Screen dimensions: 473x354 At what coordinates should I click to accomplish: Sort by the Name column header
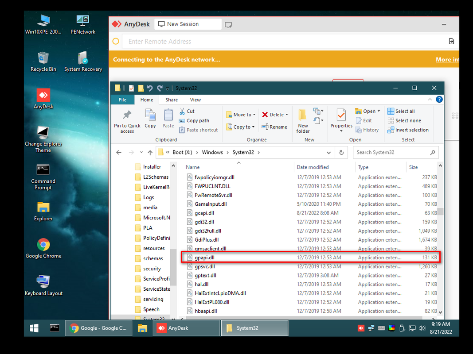pyautogui.click(x=193, y=167)
